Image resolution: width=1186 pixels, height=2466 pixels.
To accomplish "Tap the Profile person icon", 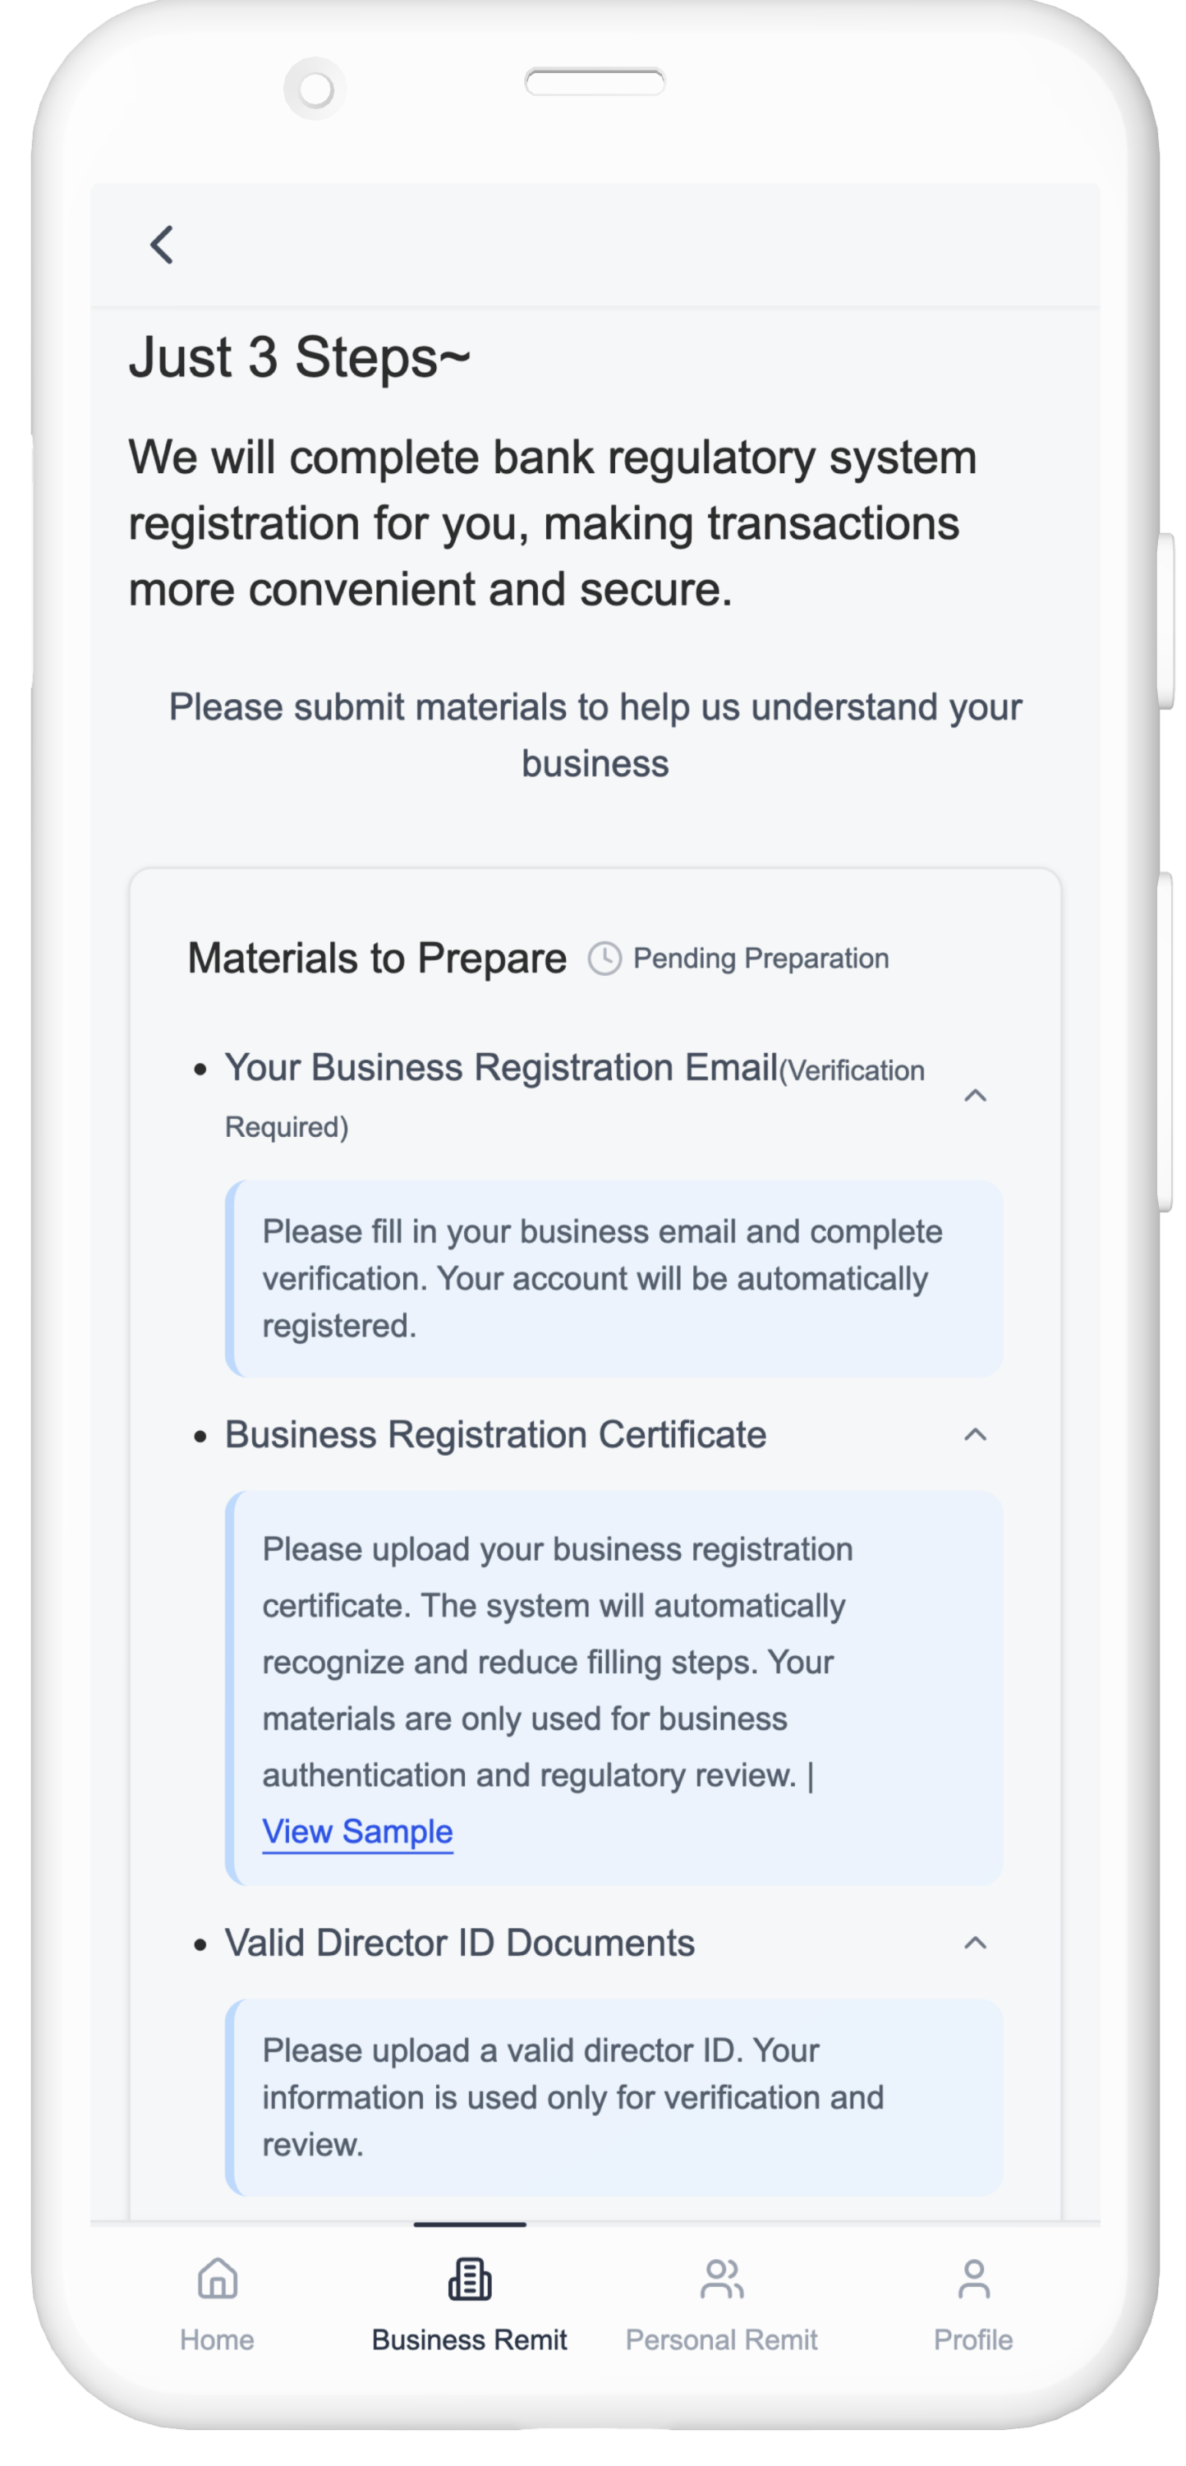I will 973,2280.
